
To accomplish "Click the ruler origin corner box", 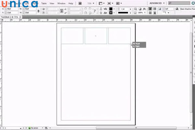I will (x=1, y=20).
